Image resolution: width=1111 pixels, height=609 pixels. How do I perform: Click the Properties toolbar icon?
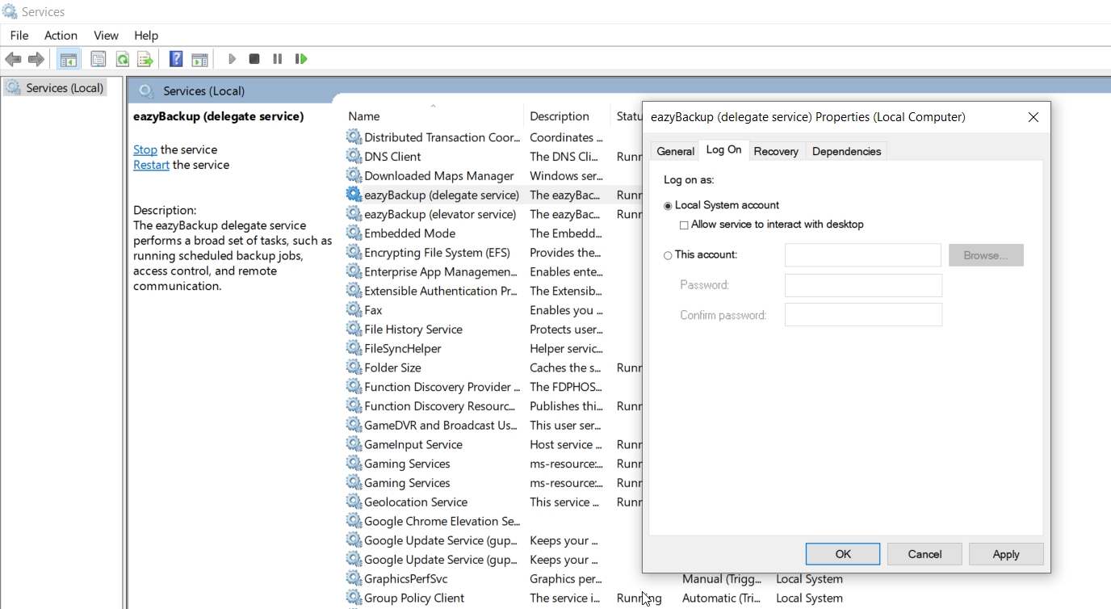[99, 59]
